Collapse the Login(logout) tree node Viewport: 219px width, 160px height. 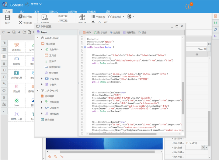38,90
